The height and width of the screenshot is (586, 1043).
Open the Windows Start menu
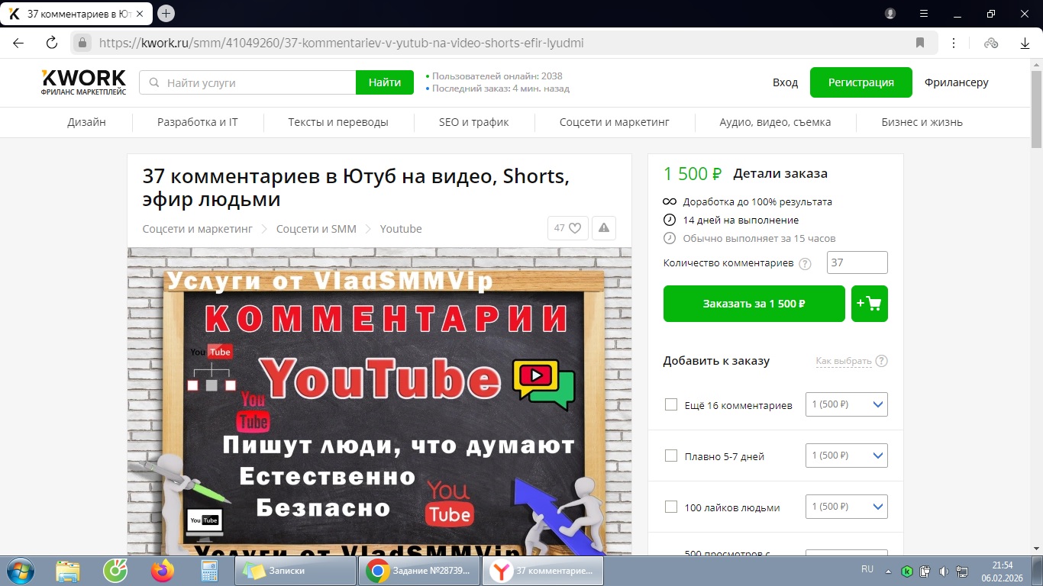19,571
